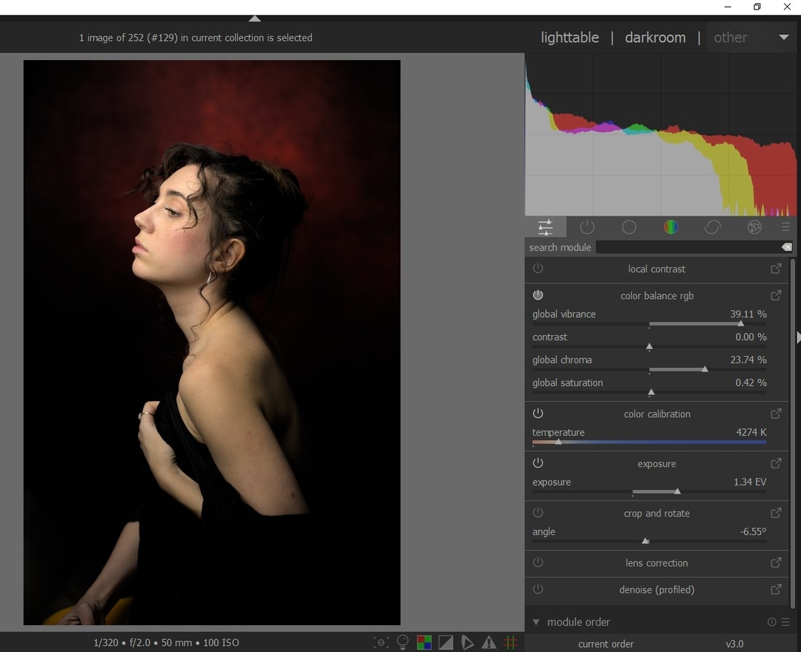Switch to the lighttable view
The height and width of the screenshot is (652, 801).
click(569, 37)
